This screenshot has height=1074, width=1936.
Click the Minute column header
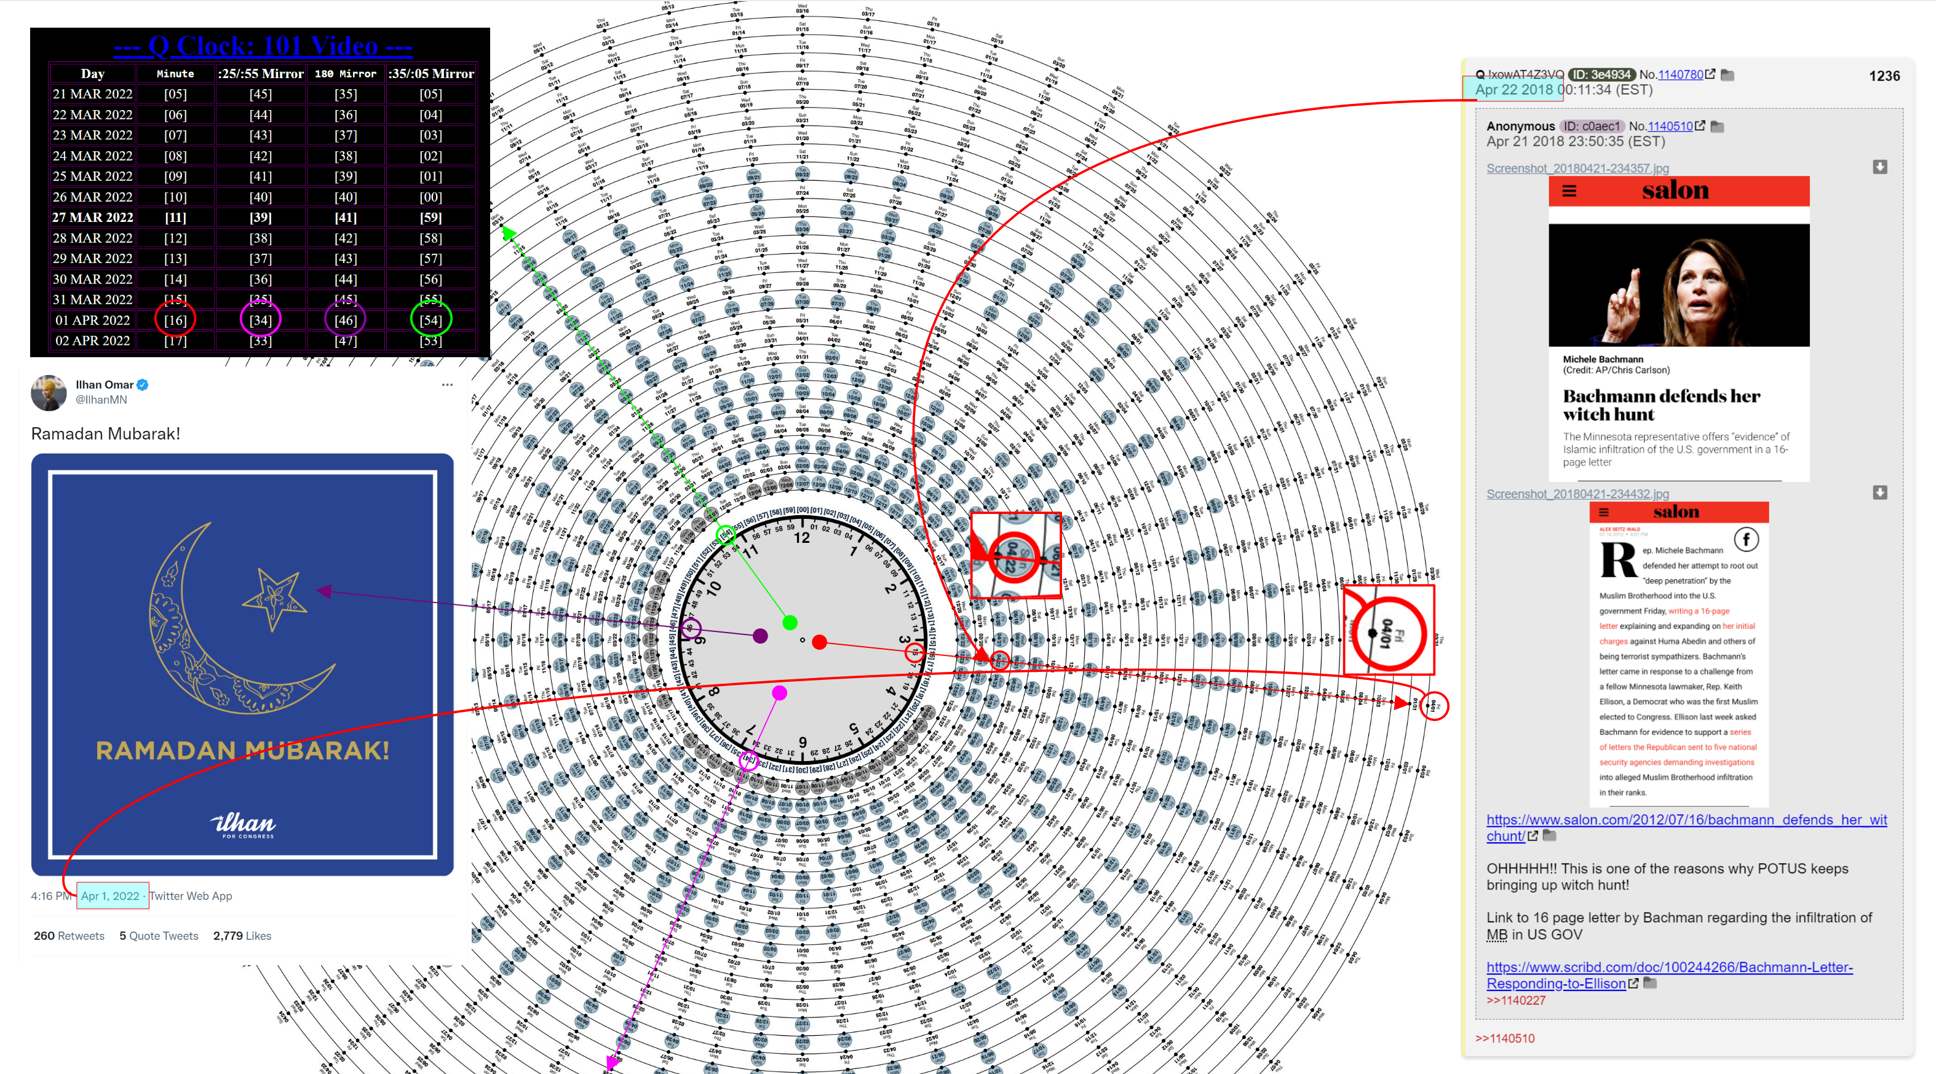[x=175, y=74]
